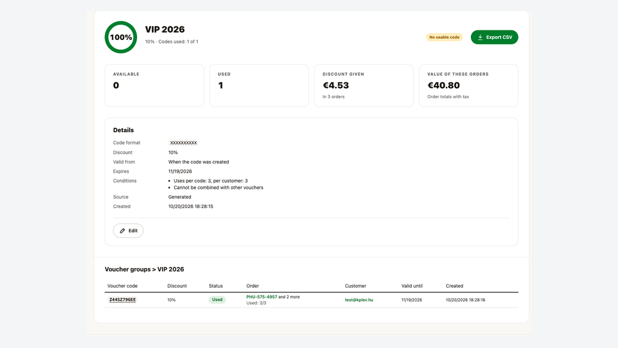Click the Discount column header
The image size is (618, 348).
tap(177, 286)
